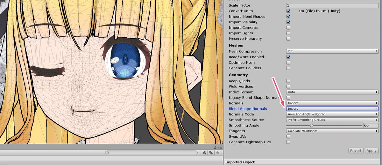
Task: Open the Normals Mode dropdown
Action: (332, 114)
